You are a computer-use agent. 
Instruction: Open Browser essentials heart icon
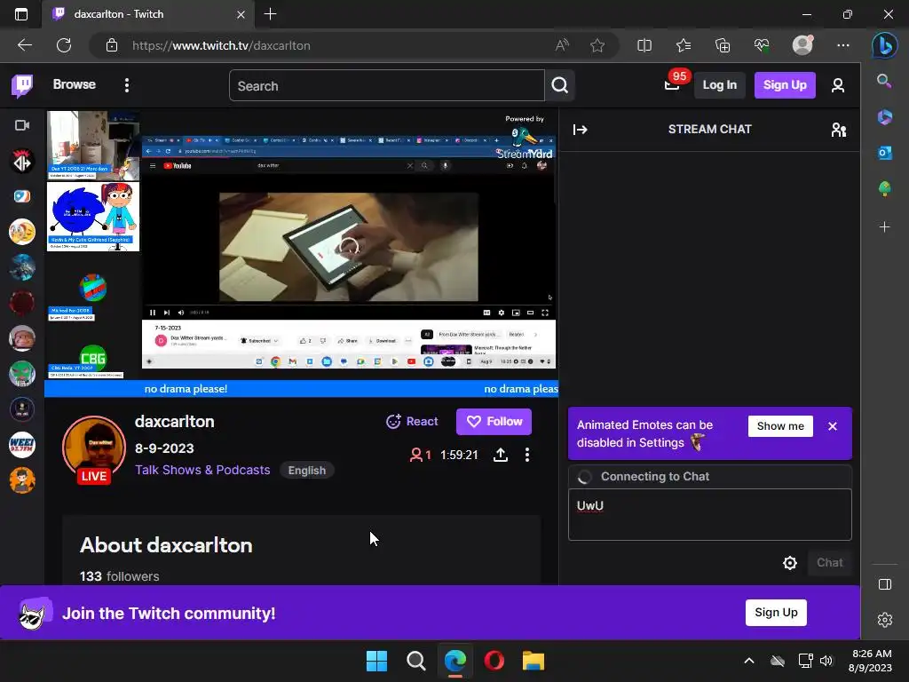[x=761, y=45]
